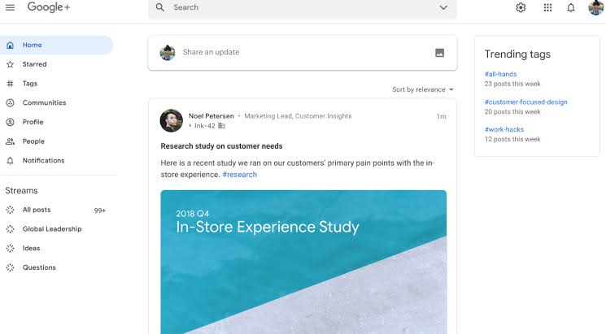Image resolution: width=606 pixels, height=334 pixels.
Task: Open the hamburger main menu
Action: [10, 7]
